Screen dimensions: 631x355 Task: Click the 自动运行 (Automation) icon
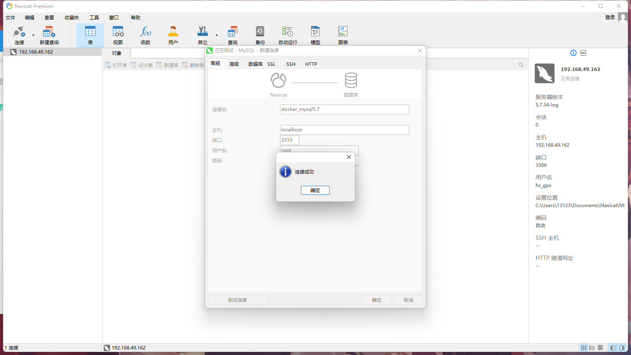287,35
